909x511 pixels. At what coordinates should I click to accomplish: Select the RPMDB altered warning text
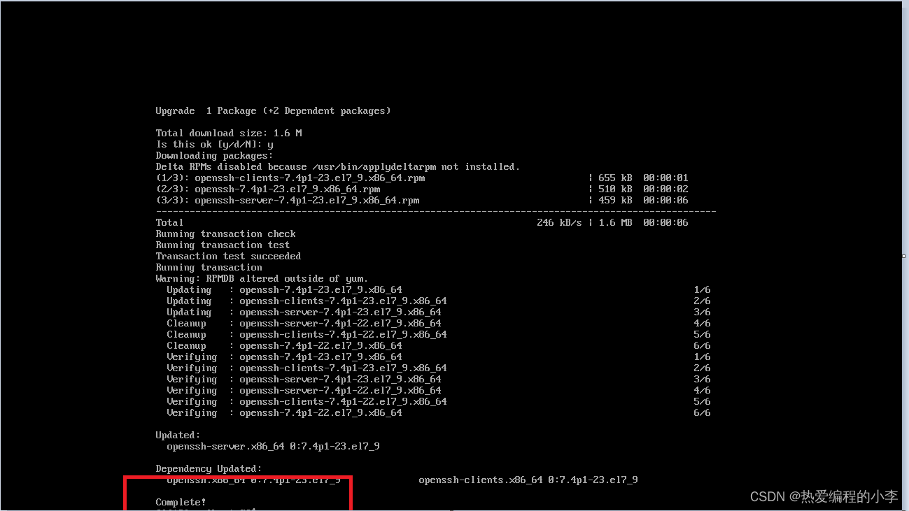tap(262, 278)
